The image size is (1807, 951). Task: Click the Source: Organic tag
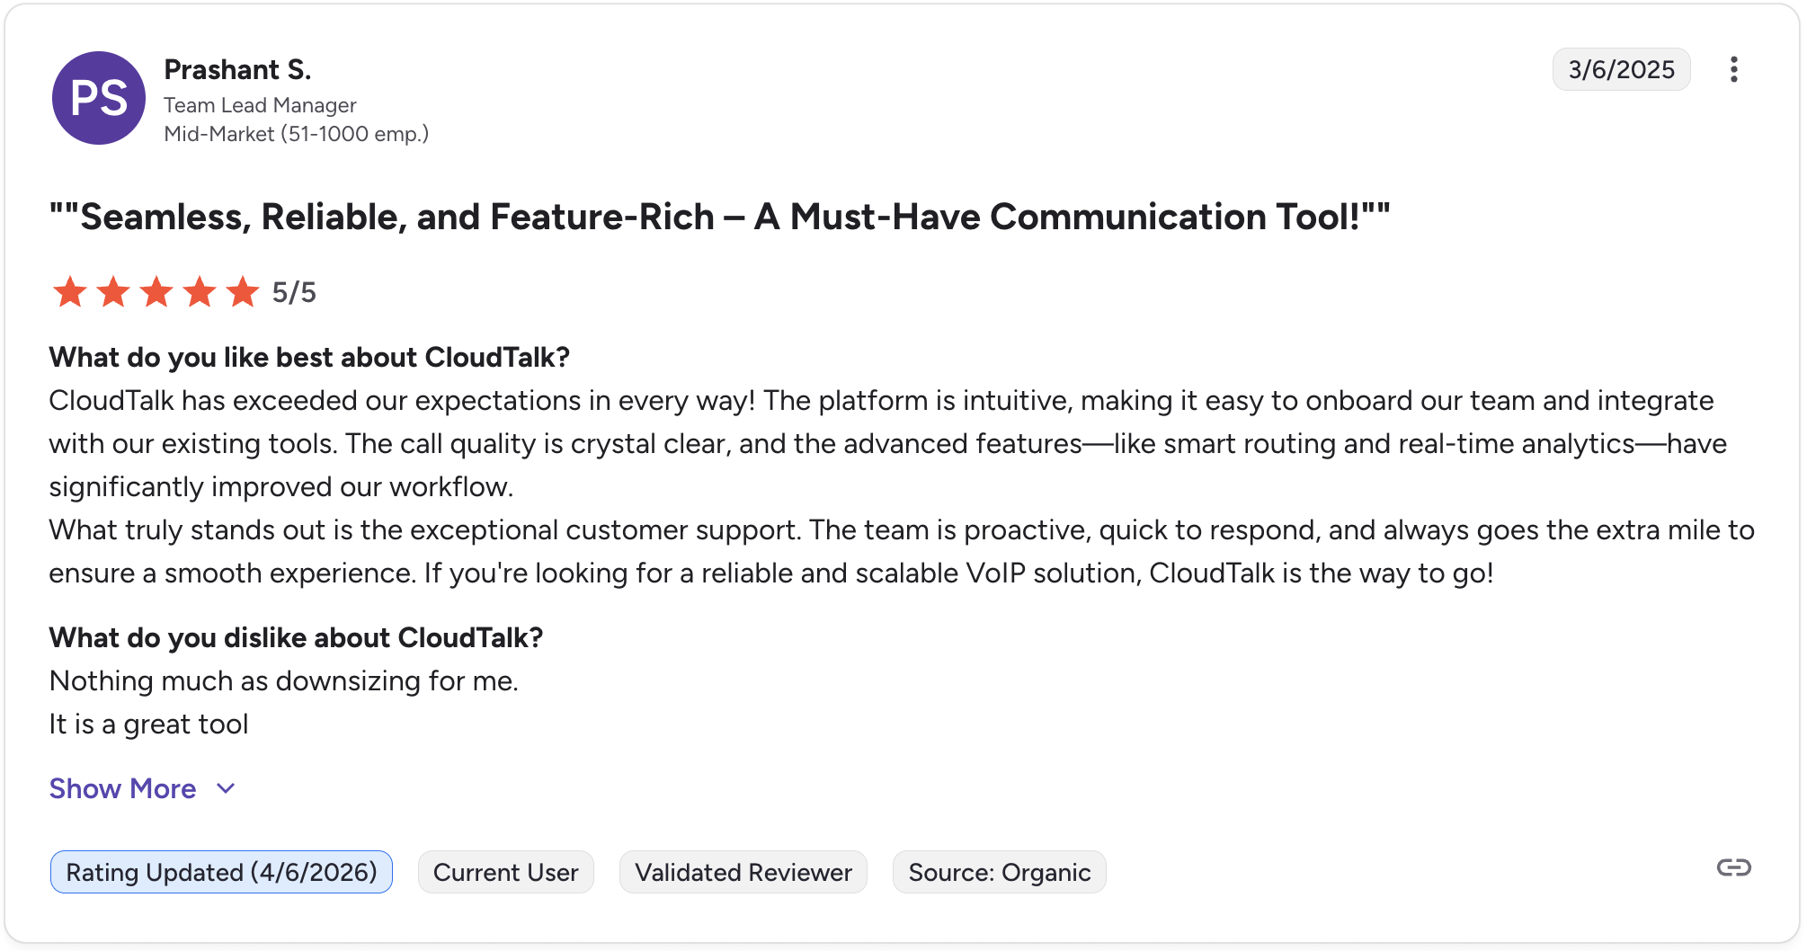click(1000, 872)
